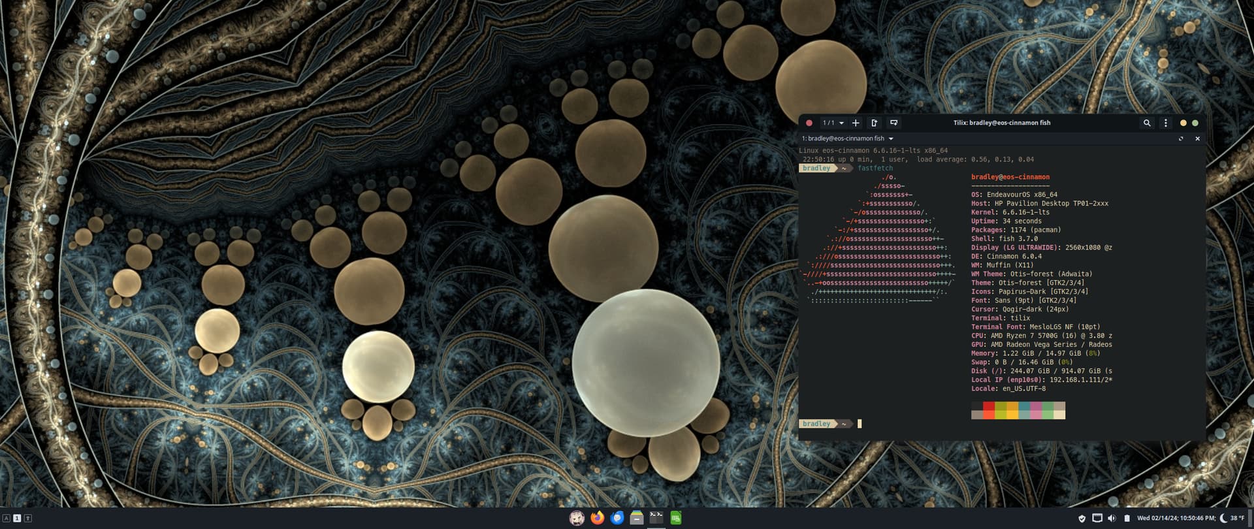Viewport: 1254px width, 529px height.
Task: Launch Thunderbird from the panel
Action: click(x=617, y=518)
